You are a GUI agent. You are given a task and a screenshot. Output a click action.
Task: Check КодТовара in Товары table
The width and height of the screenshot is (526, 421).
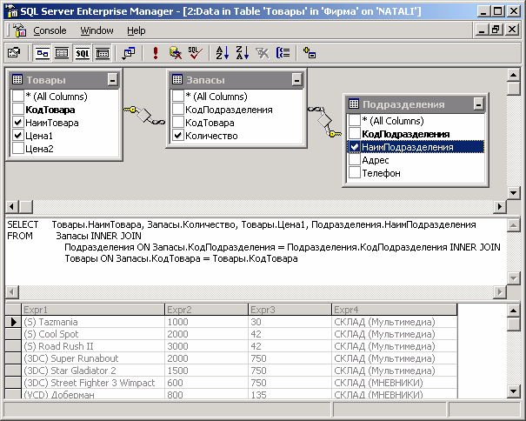click(x=17, y=109)
